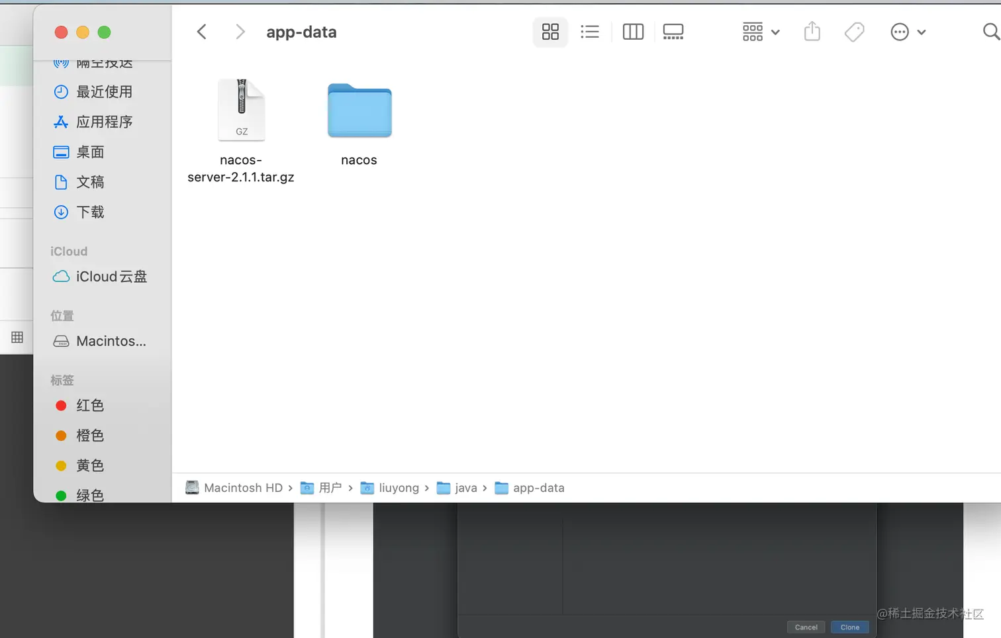Image resolution: width=1001 pixels, height=638 pixels.
Task: Click the nacos-server-2.1.1.tar.gz file name
Action: point(241,169)
